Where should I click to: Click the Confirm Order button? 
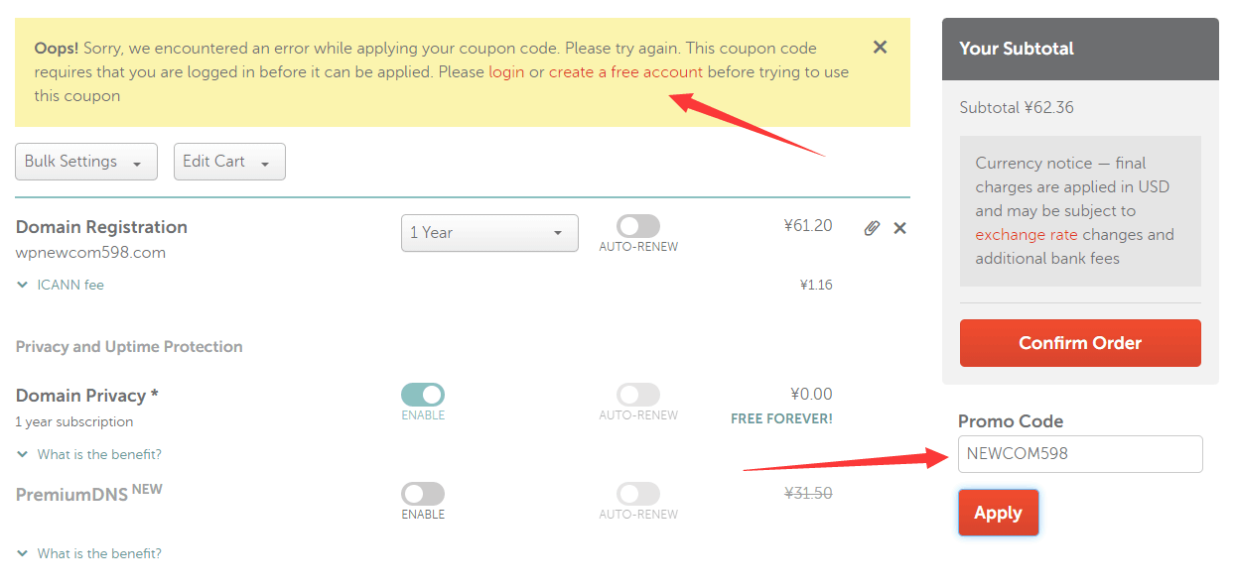click(1080, 343)
